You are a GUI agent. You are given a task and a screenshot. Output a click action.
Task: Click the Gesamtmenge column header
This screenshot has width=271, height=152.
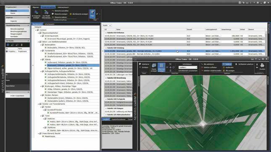point(230,29)
